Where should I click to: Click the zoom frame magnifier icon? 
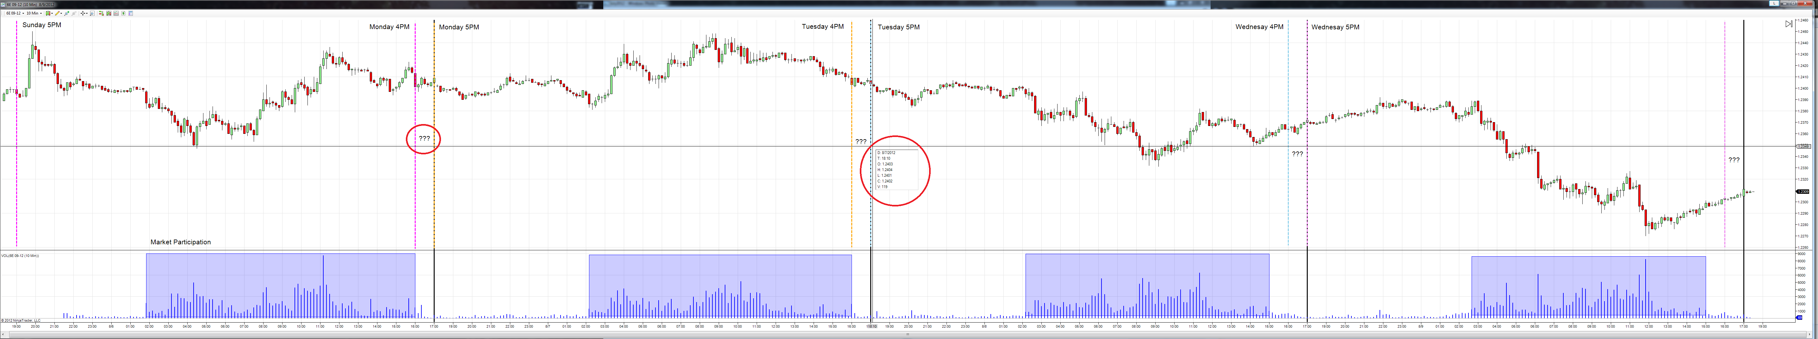point(92,13)
